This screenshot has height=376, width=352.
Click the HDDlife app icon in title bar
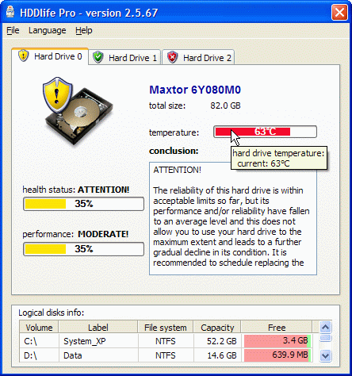point(10,12)
